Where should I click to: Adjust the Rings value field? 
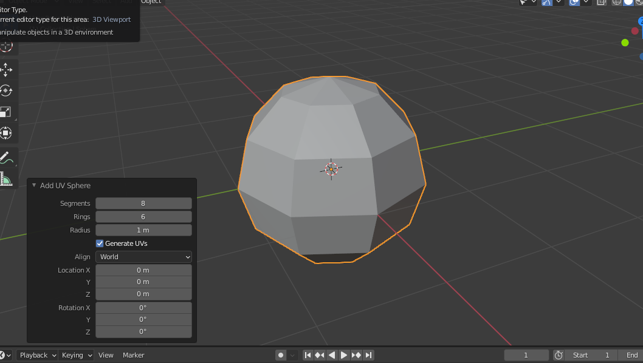[x=143, y=217]
